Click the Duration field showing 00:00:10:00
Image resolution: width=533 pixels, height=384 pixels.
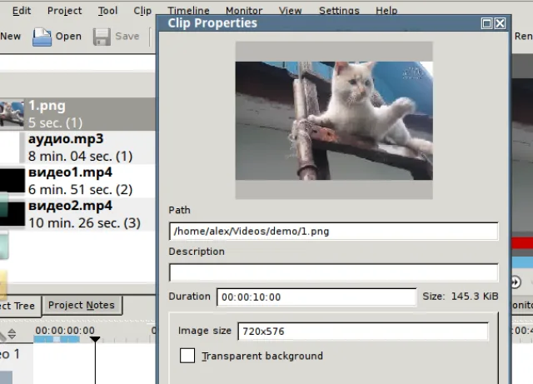pyautogui.click(x=316, y=297)
